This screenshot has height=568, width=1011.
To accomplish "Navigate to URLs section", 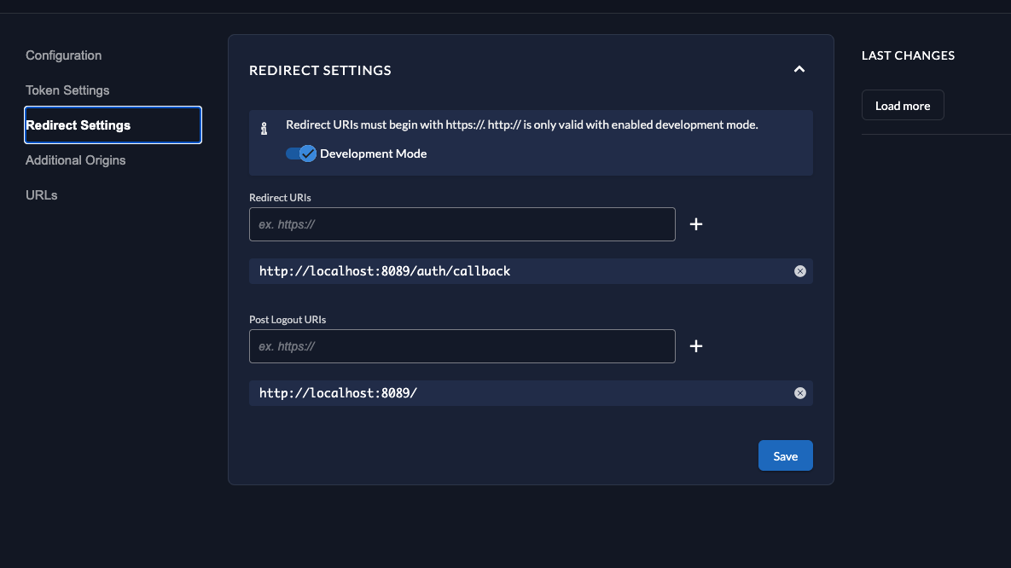I will pyautogui.click(x=42, y=195).
